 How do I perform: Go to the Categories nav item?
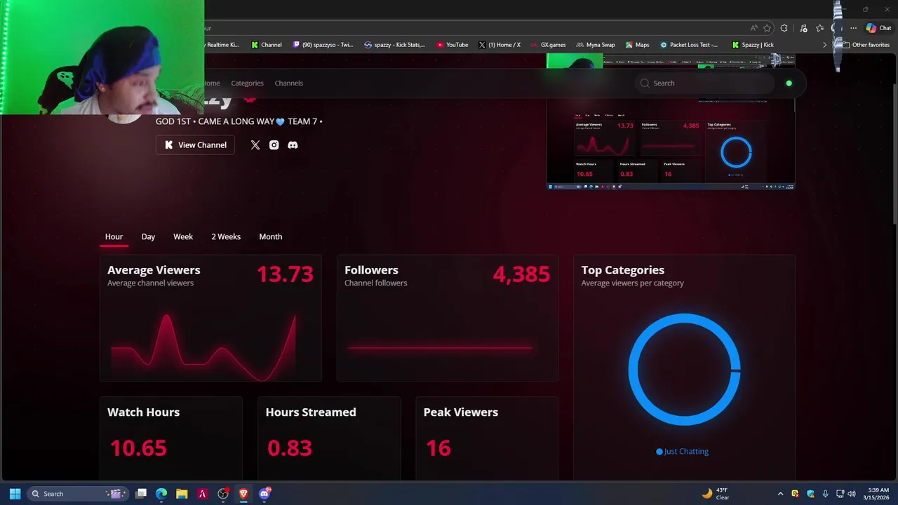(247, 83)
